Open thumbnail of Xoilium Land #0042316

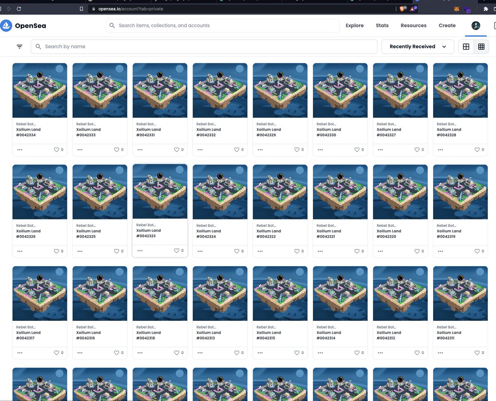[x=100, y=294]
